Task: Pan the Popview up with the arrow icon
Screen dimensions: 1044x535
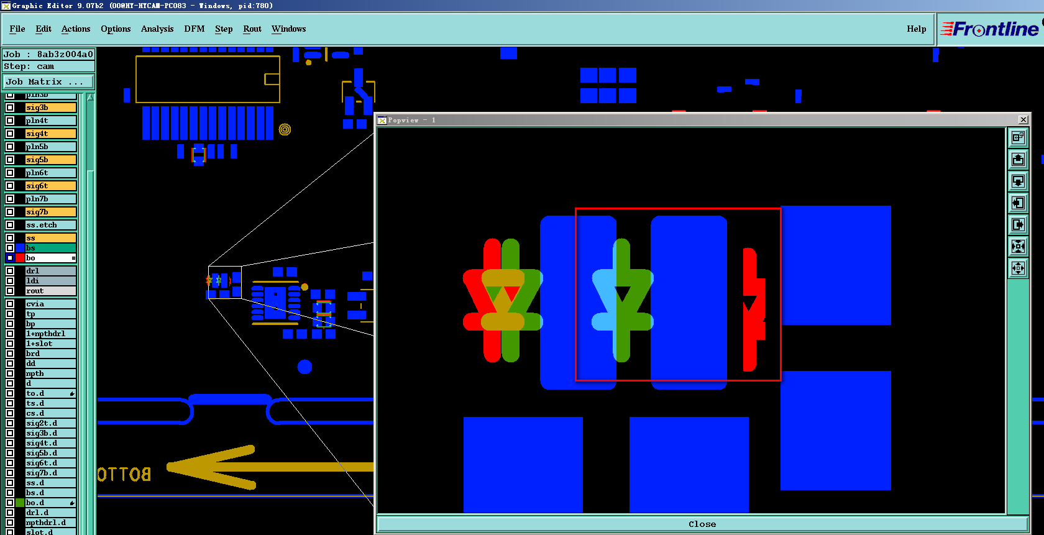Action: pos(1018,160)
